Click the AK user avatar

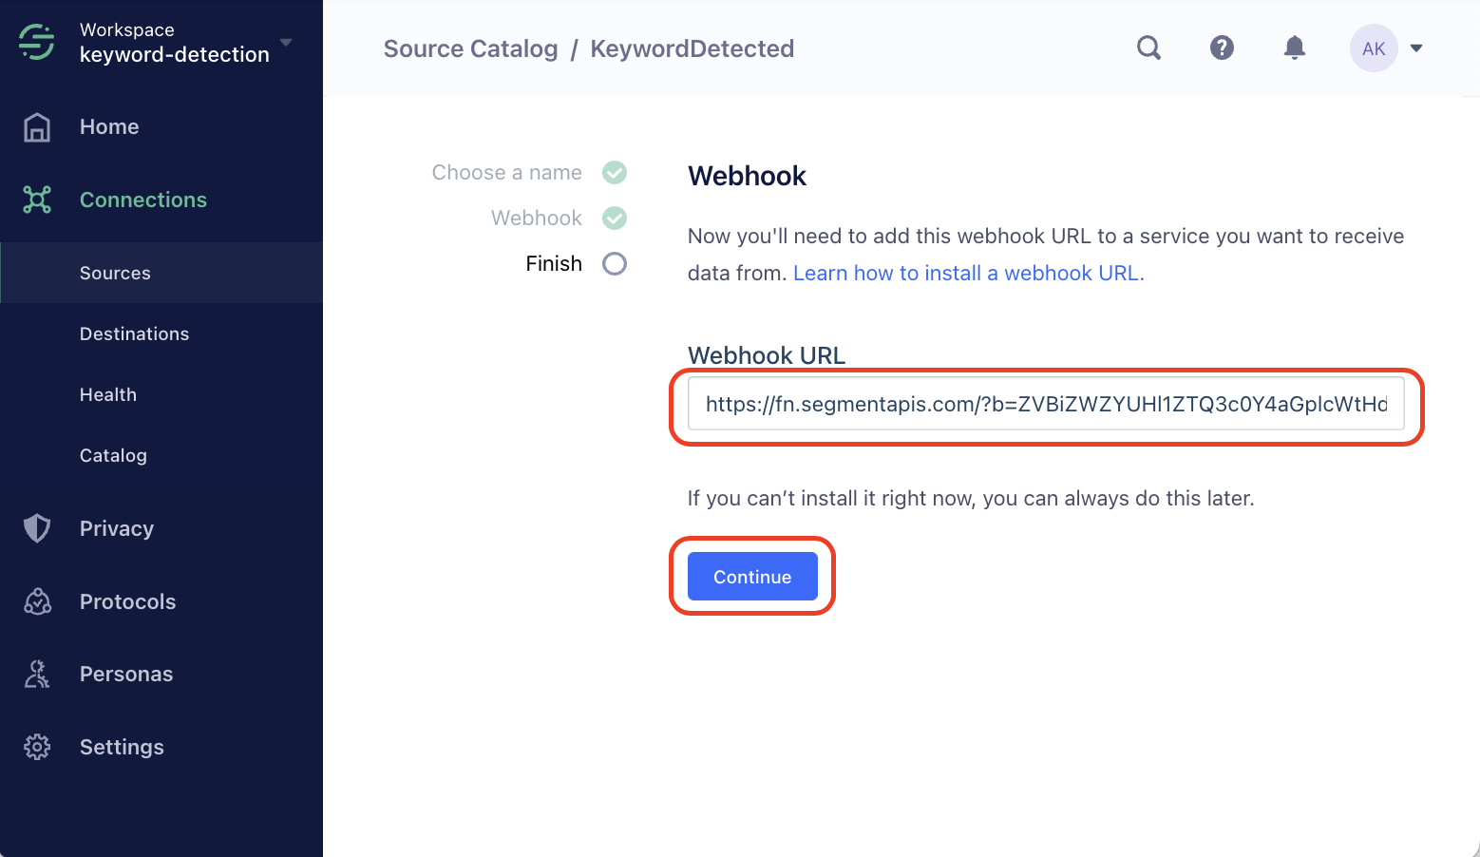click(1374, 48)
